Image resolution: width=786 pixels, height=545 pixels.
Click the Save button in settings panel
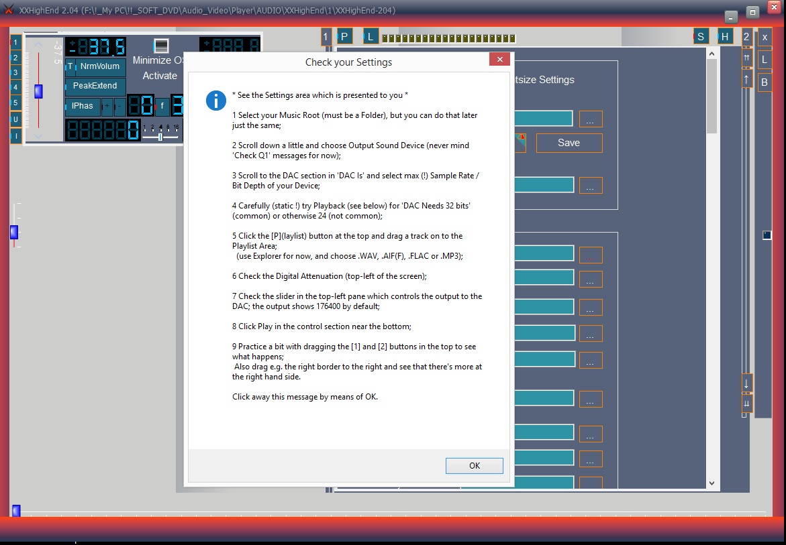click(x=569, y=143)
